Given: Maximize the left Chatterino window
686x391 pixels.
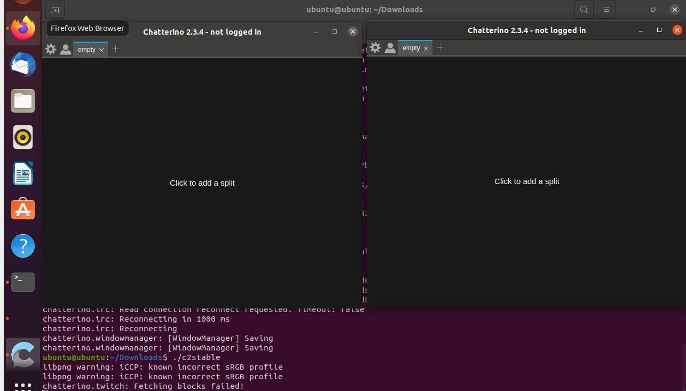Looking at the screenshot, I should tap(335, 31).
